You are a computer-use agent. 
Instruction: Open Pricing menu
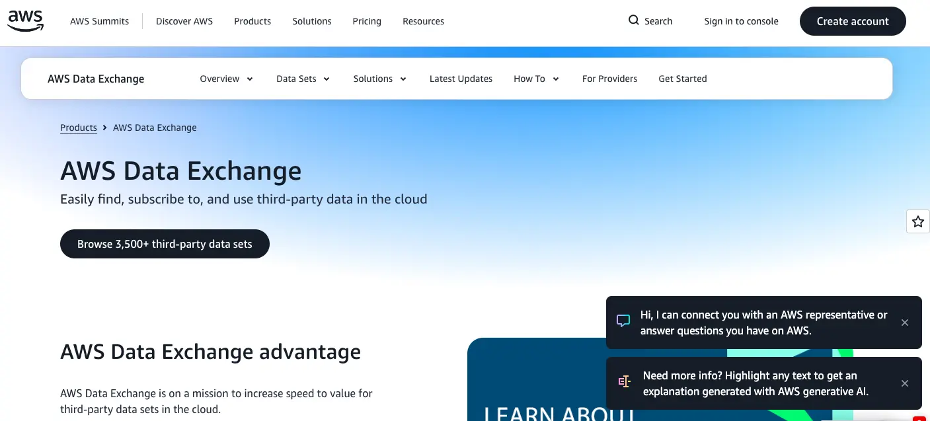pyautogui.click(x=367, y=21)
